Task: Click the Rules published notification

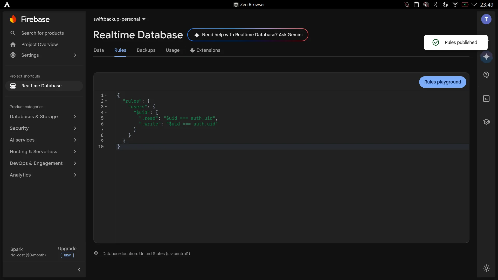Action: [x=456, y=43]
